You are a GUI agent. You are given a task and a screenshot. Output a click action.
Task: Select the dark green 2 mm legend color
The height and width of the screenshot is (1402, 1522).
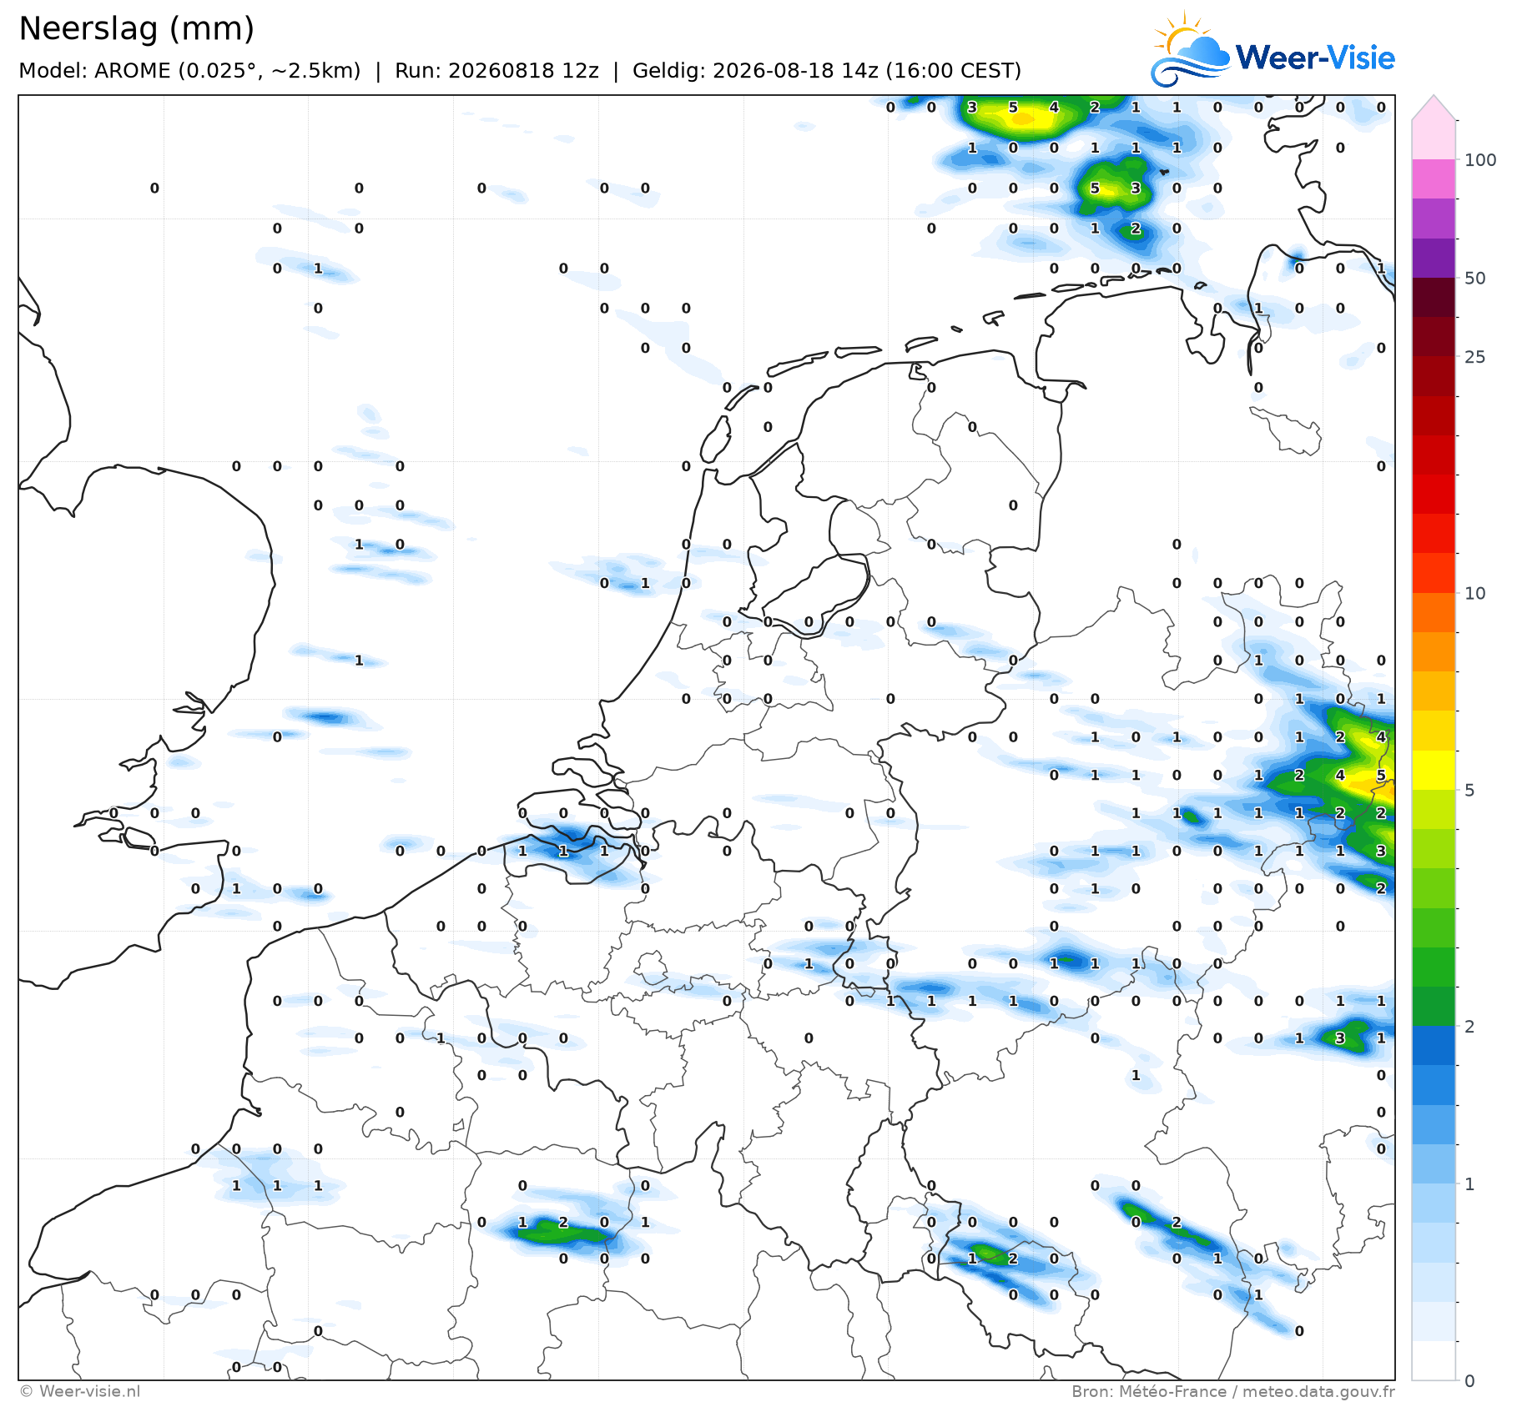click(x=1434, y=1006)
